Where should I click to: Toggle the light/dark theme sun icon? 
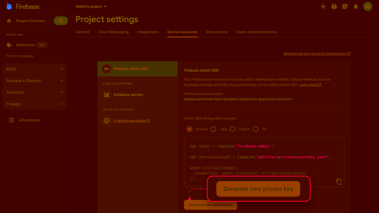(323, 6)
